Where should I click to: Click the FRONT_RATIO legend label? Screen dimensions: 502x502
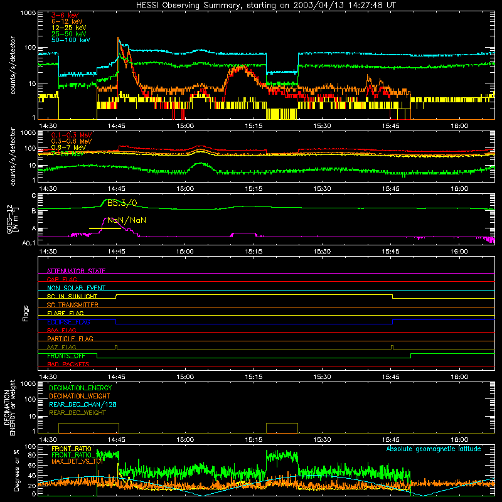(72, 449)
